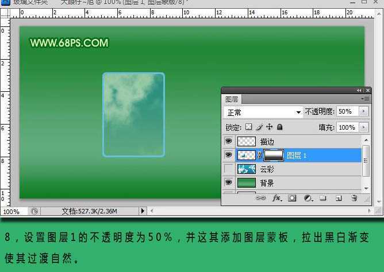Select the 描边 layer name
This screenshot has width=384, height=272.
pyautogui.click(x=267, y=142)
